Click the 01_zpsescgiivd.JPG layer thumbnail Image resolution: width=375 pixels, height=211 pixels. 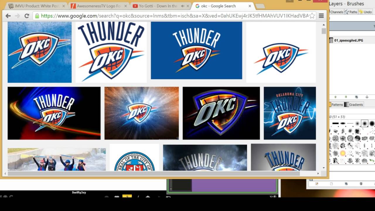(331, 40)
